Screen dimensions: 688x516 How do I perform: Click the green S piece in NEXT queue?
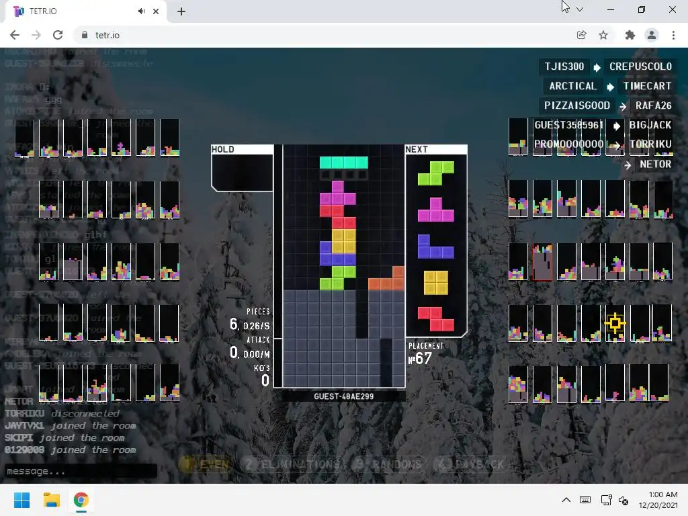coord(435,173)
